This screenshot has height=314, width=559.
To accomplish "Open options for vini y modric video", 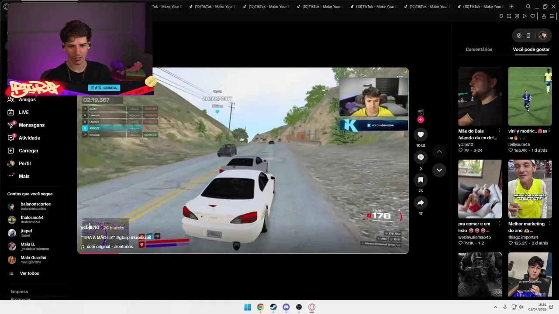I will tap(549, 131).
